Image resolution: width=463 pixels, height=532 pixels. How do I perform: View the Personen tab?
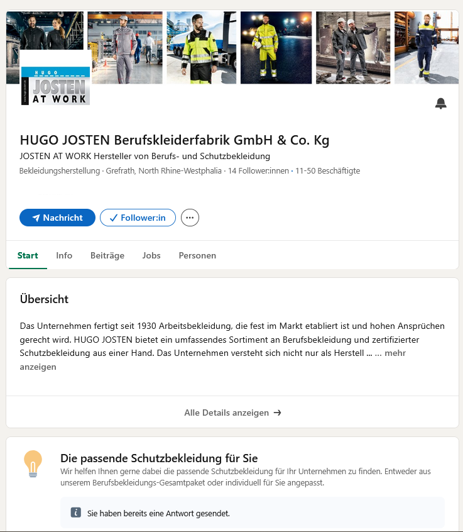(x=197, y=255)
